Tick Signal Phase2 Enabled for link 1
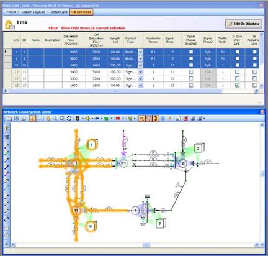 191,52
